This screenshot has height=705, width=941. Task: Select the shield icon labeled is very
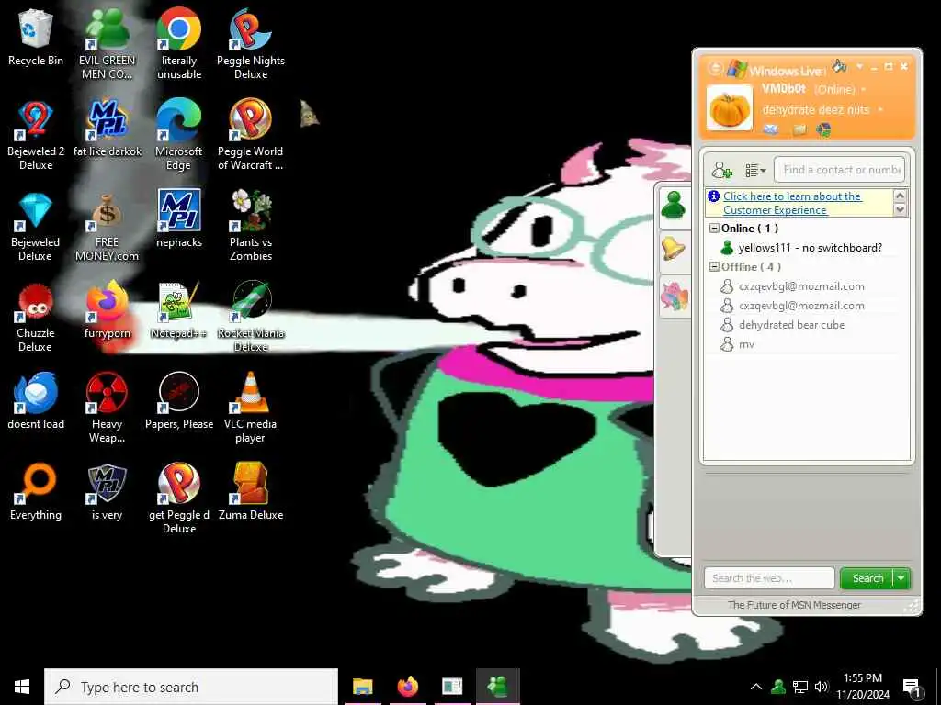pyautogui.click(x=107, y=493)
